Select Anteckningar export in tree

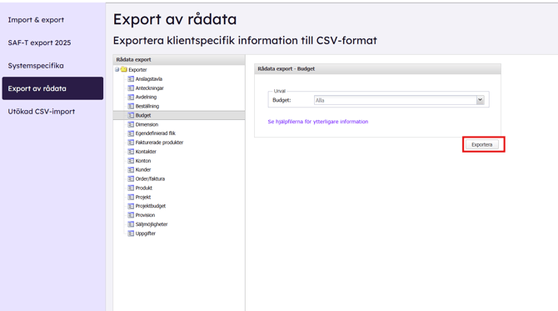(149, 88)
